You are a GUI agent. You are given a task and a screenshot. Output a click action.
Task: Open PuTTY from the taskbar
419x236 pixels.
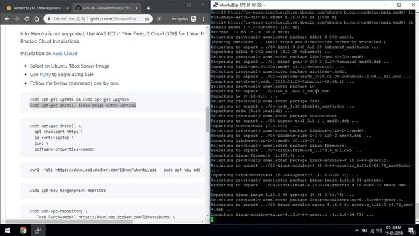tap(38, 230)
